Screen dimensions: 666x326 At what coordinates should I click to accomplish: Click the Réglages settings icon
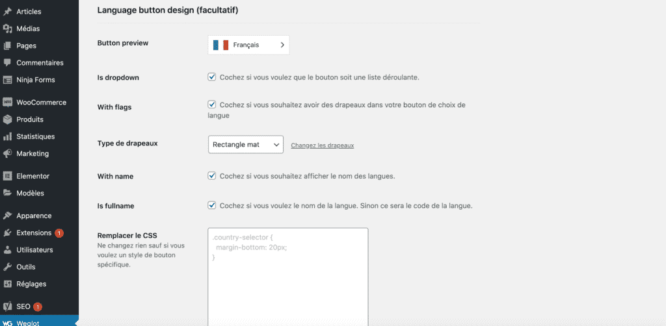(7, 284)
